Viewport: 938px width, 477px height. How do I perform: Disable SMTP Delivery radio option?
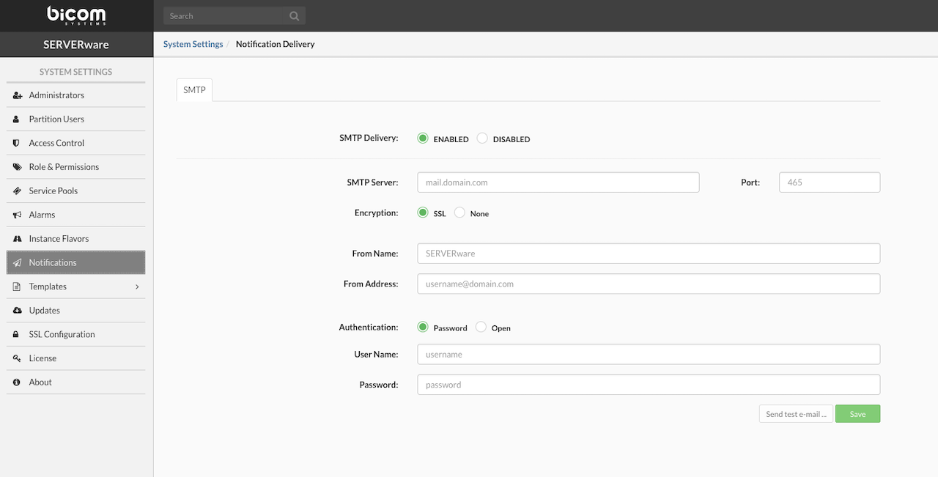482,138
